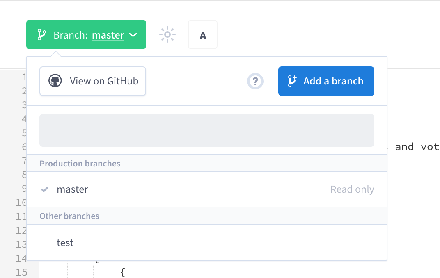Click line number 15 in the gutter
The image size is (440, 278).
21,272
